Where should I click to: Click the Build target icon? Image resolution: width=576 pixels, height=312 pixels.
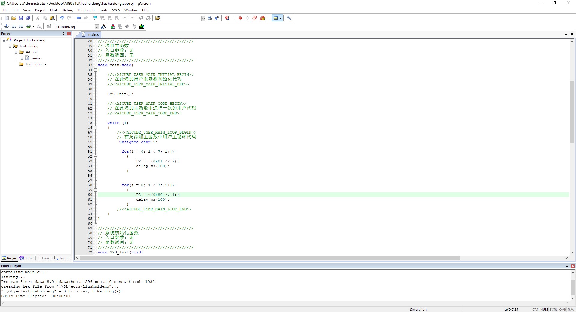(x=14, y=26)
